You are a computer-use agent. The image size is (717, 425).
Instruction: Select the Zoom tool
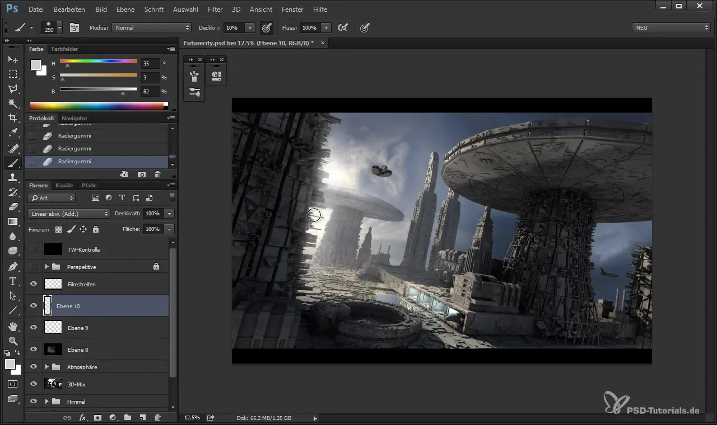click(13, 341)
